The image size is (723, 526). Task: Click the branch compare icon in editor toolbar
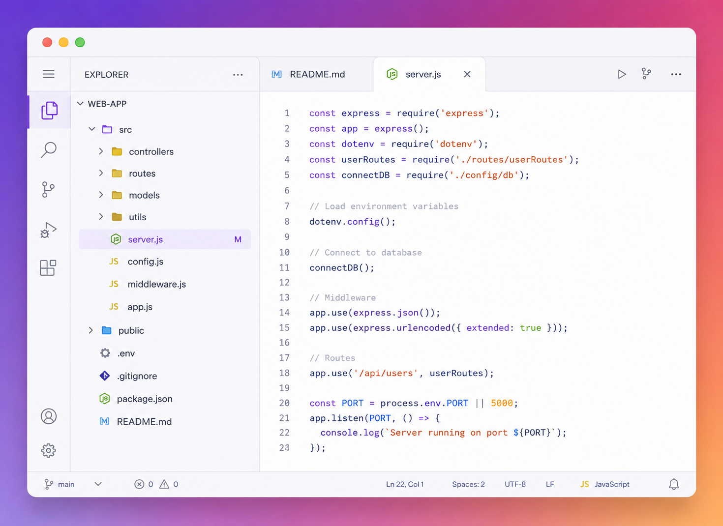point(646,74)
